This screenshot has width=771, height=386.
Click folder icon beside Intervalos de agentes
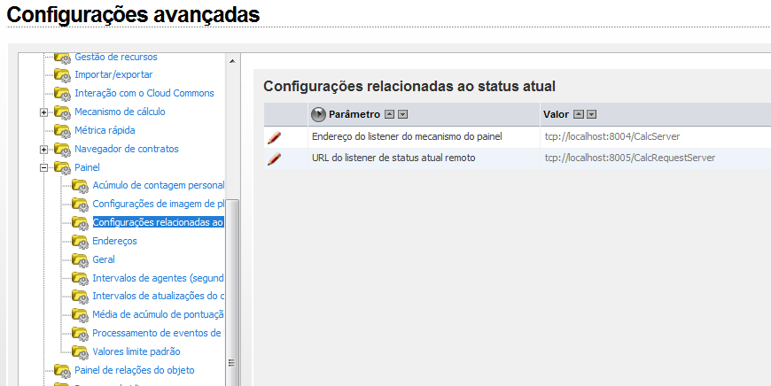click(x=80, y=279)
